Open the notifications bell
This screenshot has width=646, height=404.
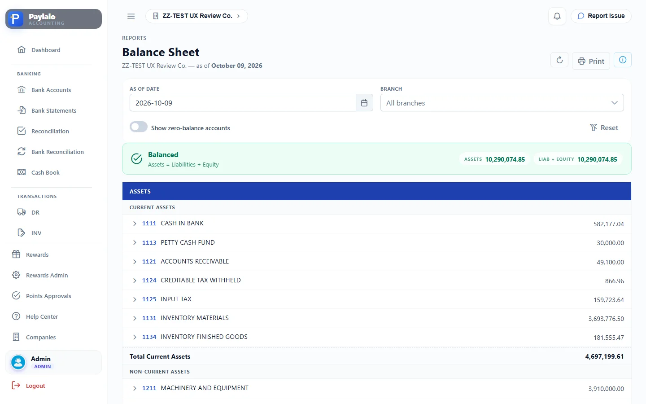click(x=557, y=16)
